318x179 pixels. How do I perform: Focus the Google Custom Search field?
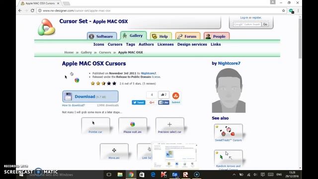tap(247, 24)
